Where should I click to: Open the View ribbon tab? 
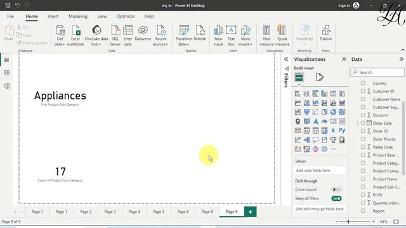coord(102,16)
